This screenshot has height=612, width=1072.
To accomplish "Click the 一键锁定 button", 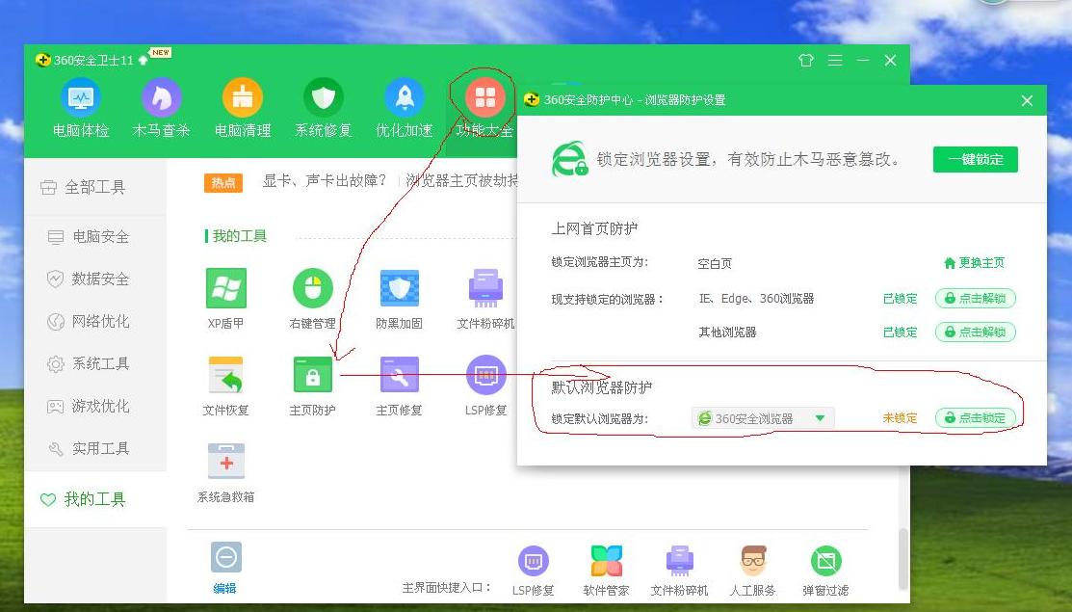I will [x=976, y=159].
